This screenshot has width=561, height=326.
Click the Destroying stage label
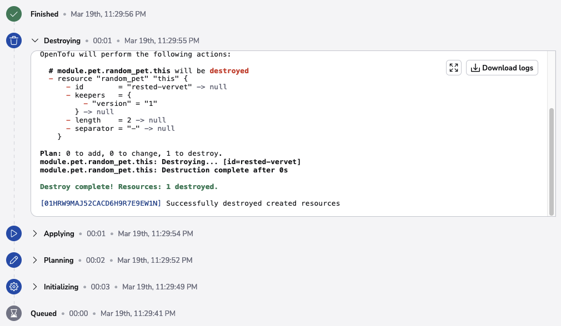[x=62, y=40]
